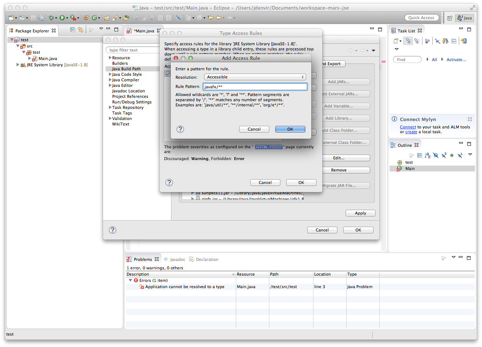The image size is (482, 347).
Task: Click the Rule Pattern input field
Action: pyautogui.click(x=255, y=87)
